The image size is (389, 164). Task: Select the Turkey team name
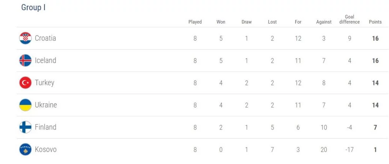[44, 83]
